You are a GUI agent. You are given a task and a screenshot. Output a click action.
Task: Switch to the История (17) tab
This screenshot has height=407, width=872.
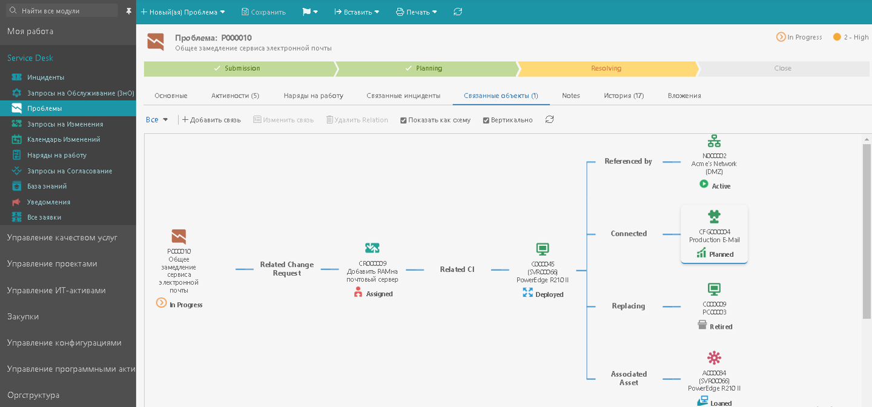(x=624, y=95)
